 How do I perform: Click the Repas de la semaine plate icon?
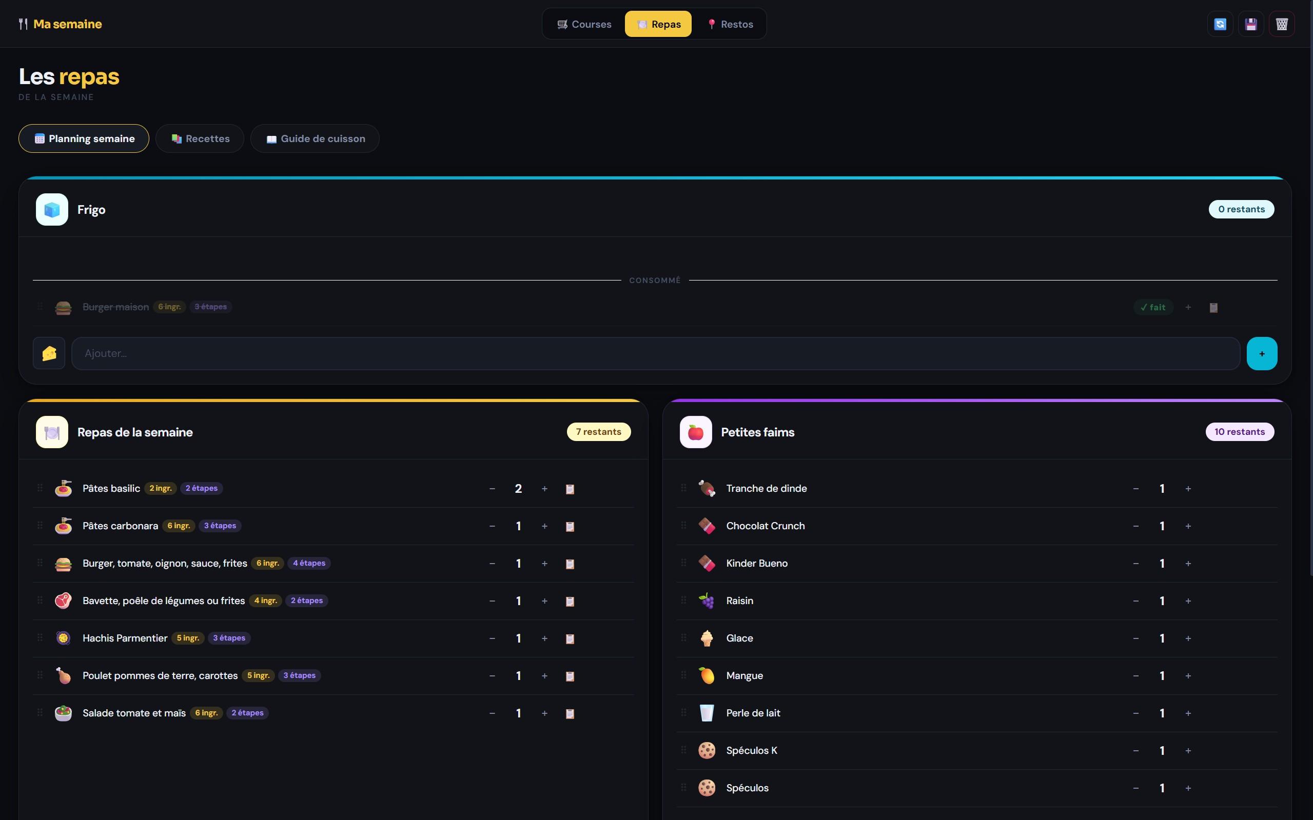coord(52,432)
